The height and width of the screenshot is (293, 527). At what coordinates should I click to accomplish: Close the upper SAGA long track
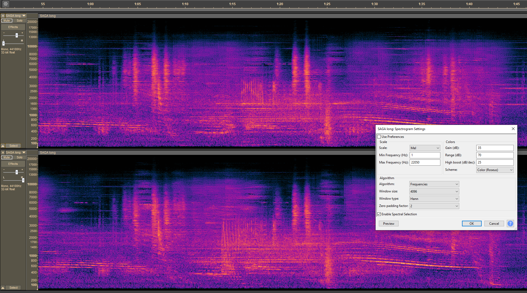click(3, 16)
